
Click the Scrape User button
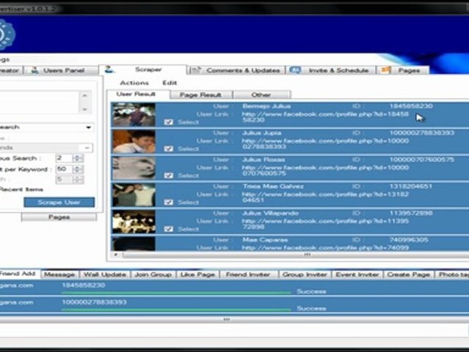[59, 202]
